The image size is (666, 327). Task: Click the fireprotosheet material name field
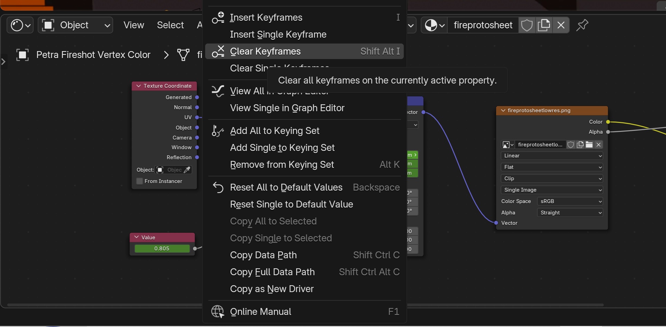click(x=483, y=25)
